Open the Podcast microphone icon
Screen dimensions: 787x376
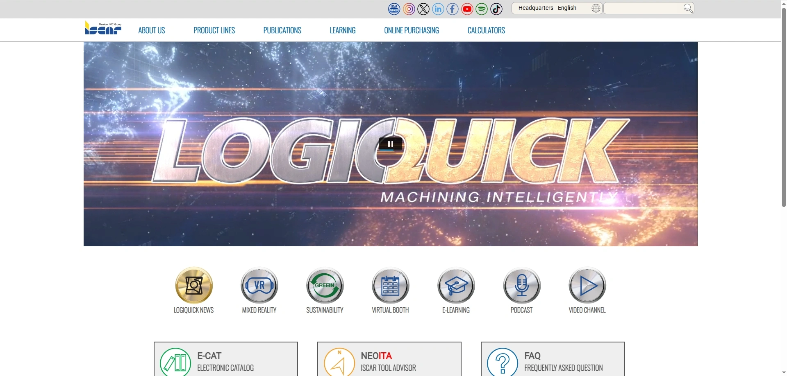coord(522,285)
